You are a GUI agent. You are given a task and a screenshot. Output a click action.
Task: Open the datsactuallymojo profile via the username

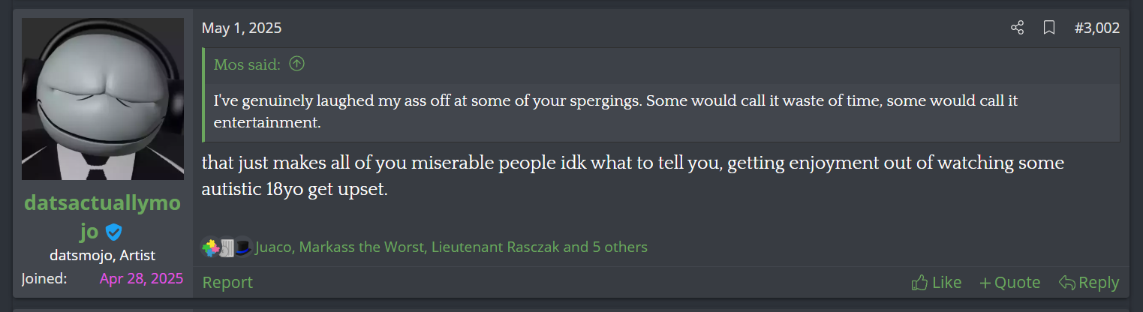click(x=102, y=203)
